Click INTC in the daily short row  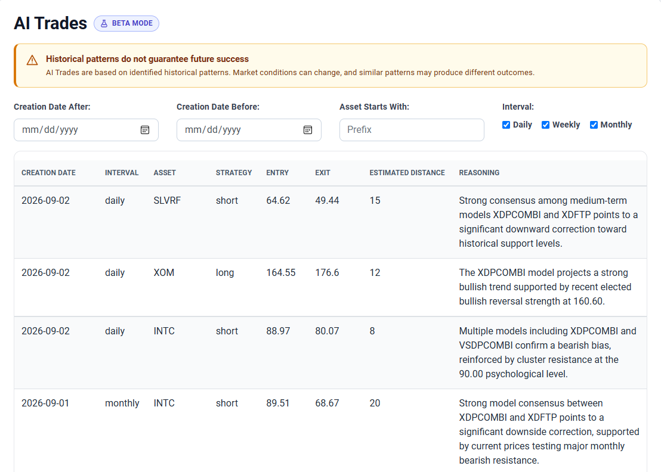point(164,331)
